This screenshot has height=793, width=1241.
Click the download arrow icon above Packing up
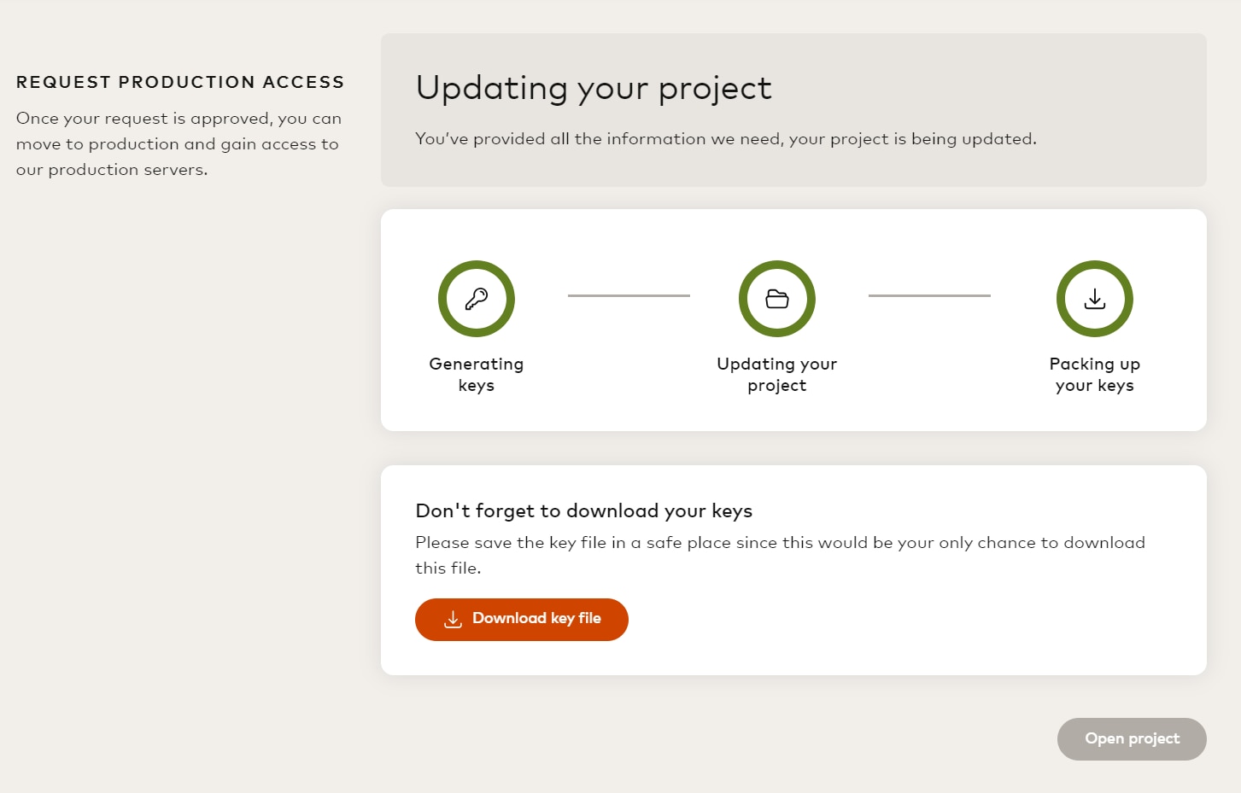1095,299
